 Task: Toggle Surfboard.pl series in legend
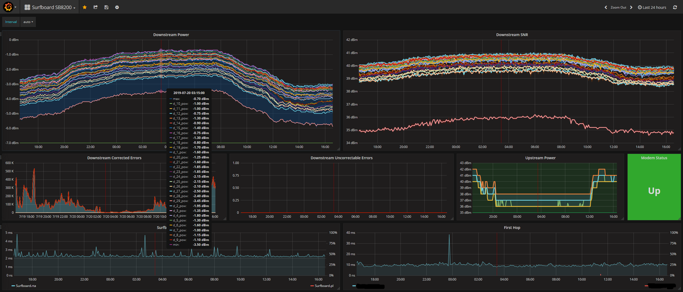pyautogui.click(x=324, y=286)
